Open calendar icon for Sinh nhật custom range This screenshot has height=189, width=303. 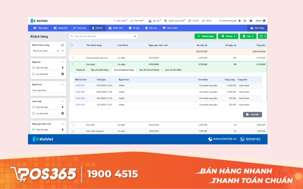coord(62,113)
